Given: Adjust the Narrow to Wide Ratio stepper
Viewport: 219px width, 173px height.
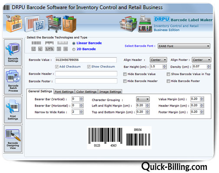Looking at the screenshot, I should click(82, 112).
